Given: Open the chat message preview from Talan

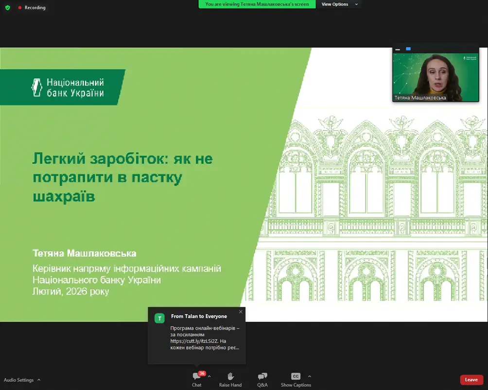Looking at the screenshot, I should [x=204, y=338].
